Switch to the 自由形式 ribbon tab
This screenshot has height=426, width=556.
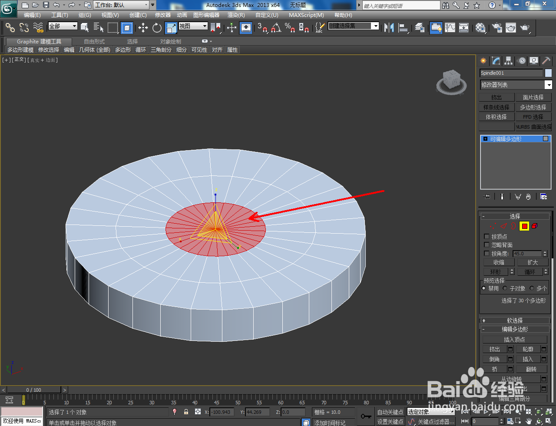coord(94,42)
